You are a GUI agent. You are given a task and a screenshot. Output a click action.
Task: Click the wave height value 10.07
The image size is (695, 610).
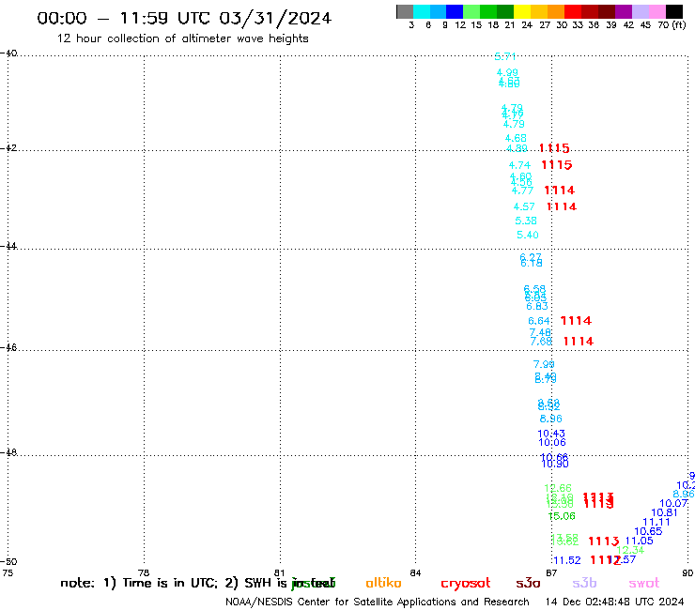coord(673,503)
